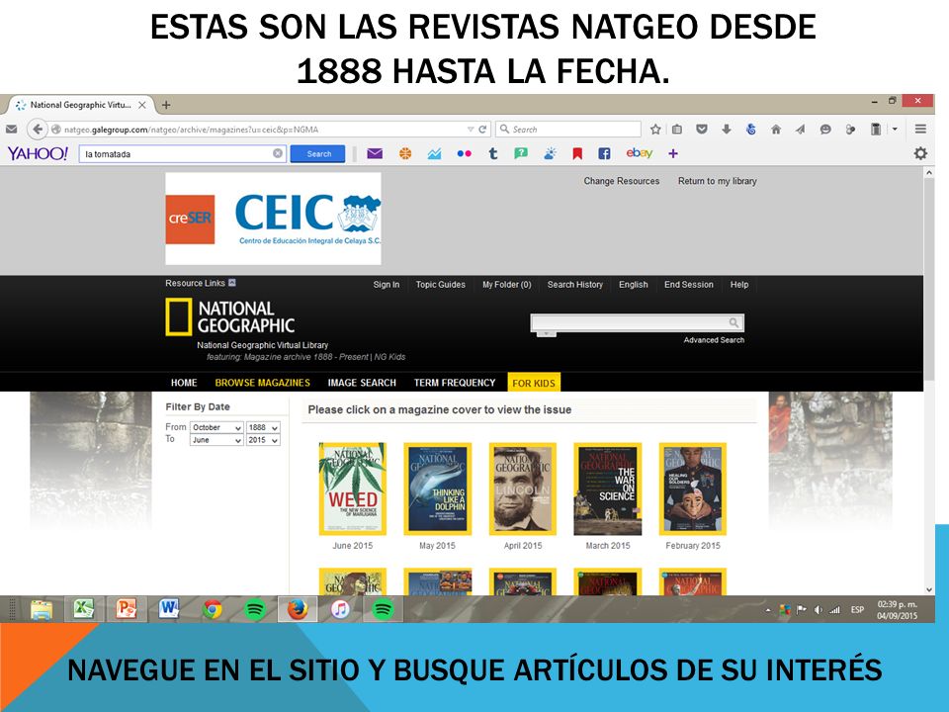The height and width of the screenshot is (712, 949).
Task: Open the February 2015 magazine cover
Action: (x=693, y=489)
